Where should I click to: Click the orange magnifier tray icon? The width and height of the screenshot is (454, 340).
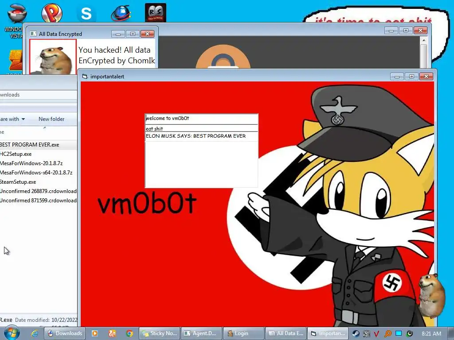point(387,334)
